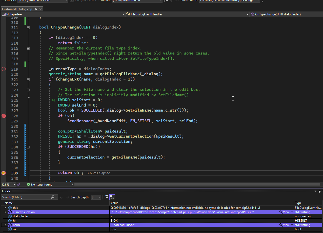Toggle off the red breakpoint on line 328

coord(4,116)
